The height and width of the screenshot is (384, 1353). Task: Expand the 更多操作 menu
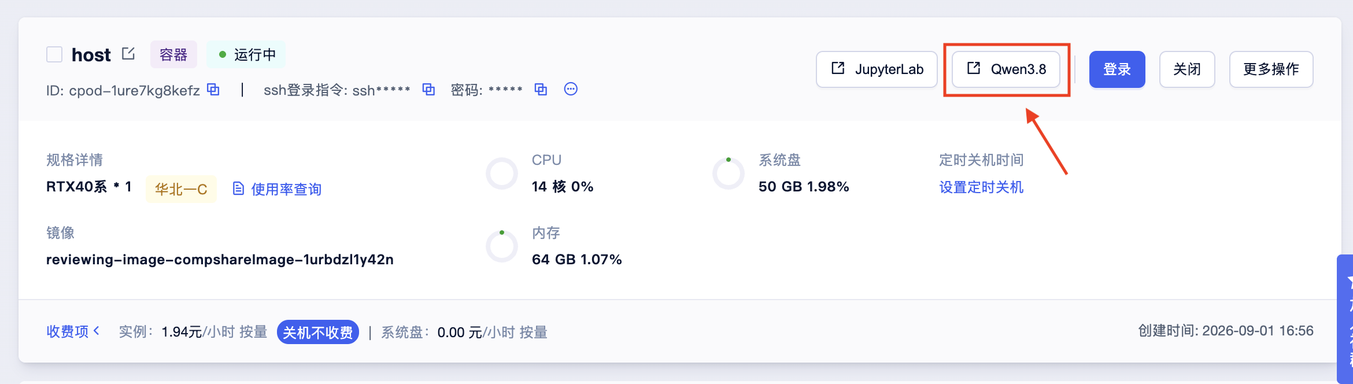pos(1271,69)
